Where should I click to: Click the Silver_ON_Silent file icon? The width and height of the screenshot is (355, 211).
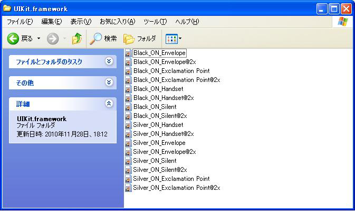point(128,161)
